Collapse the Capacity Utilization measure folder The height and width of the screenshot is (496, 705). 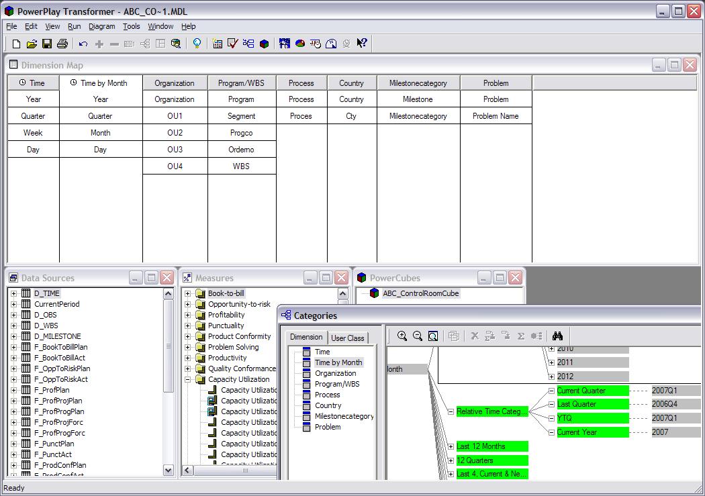[x=188, y=379]
